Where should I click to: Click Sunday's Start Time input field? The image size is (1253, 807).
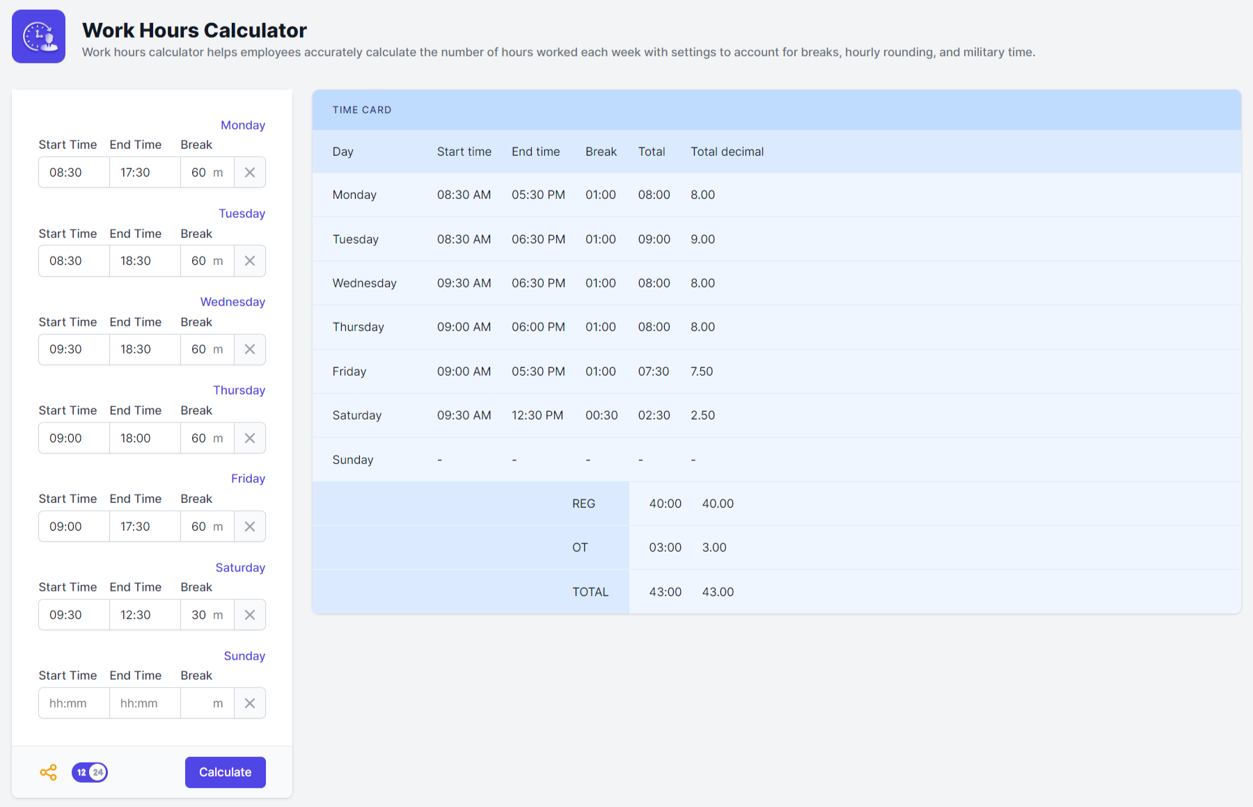point(74,703)
